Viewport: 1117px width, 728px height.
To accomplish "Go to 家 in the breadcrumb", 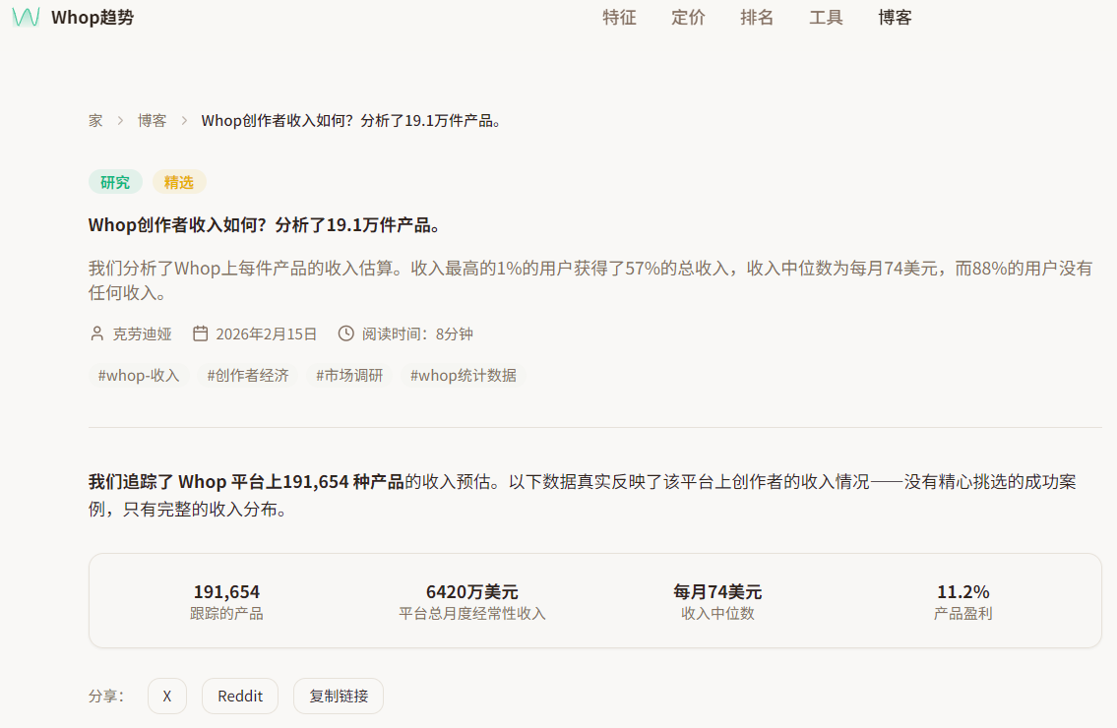I will (x=95, y=120).
